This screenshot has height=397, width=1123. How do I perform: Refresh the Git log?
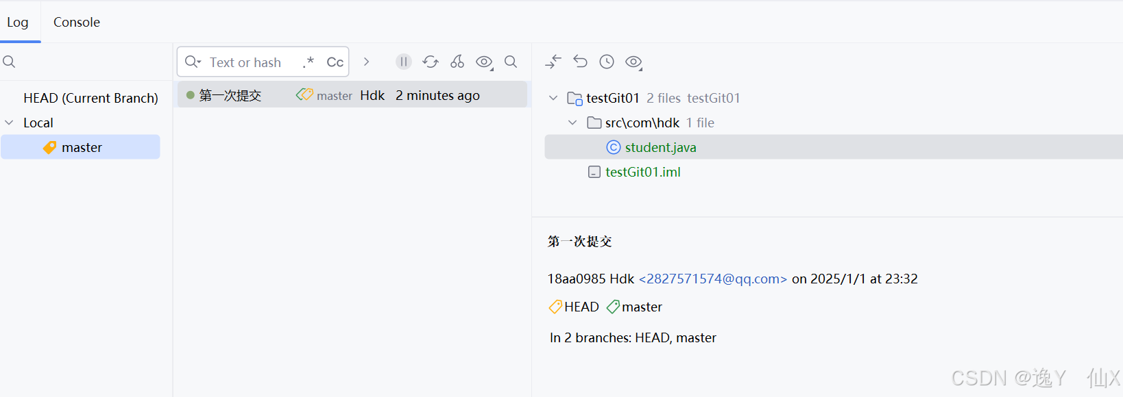click(x=431, y=62)
